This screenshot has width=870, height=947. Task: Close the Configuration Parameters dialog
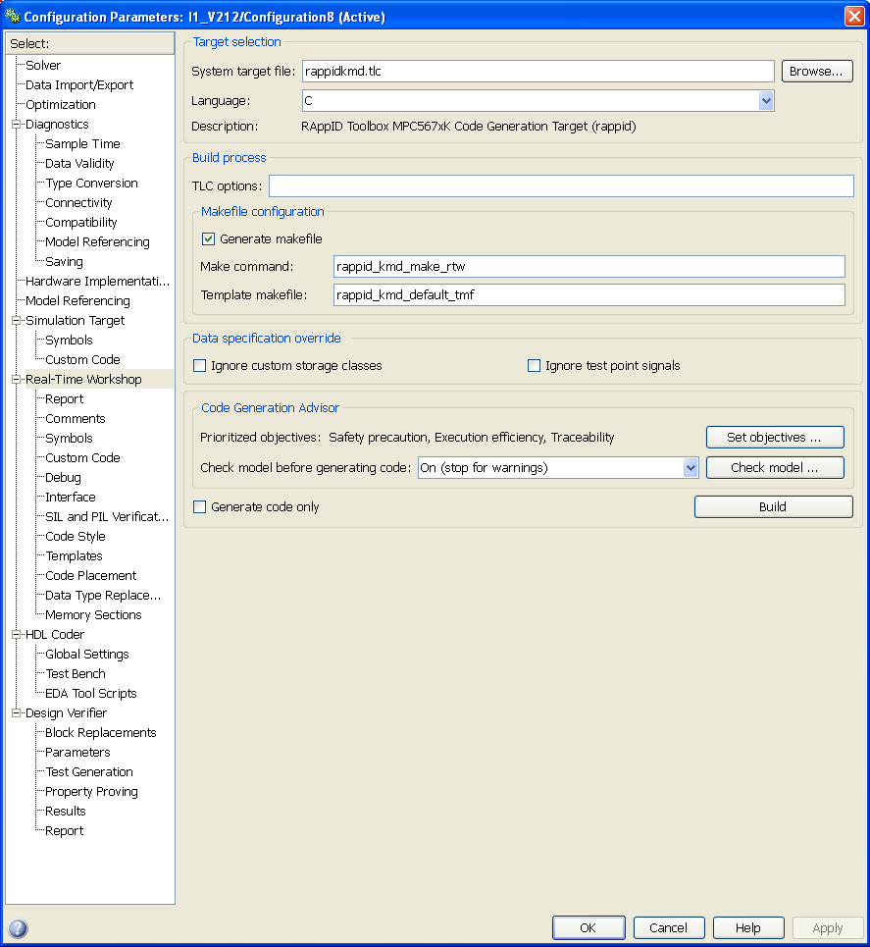pos(854,16)
